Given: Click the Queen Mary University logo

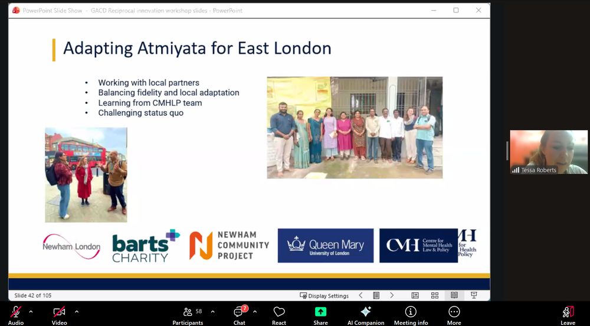Looking at the screenshot, I should click(x=326, y=246).
